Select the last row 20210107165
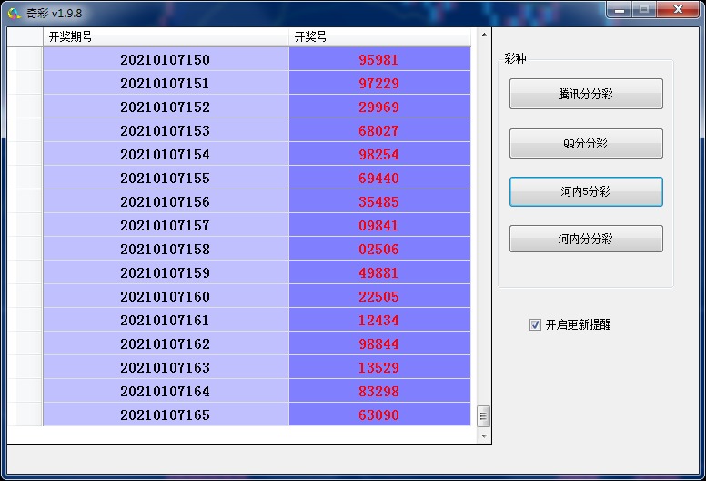 coord(165,415)
